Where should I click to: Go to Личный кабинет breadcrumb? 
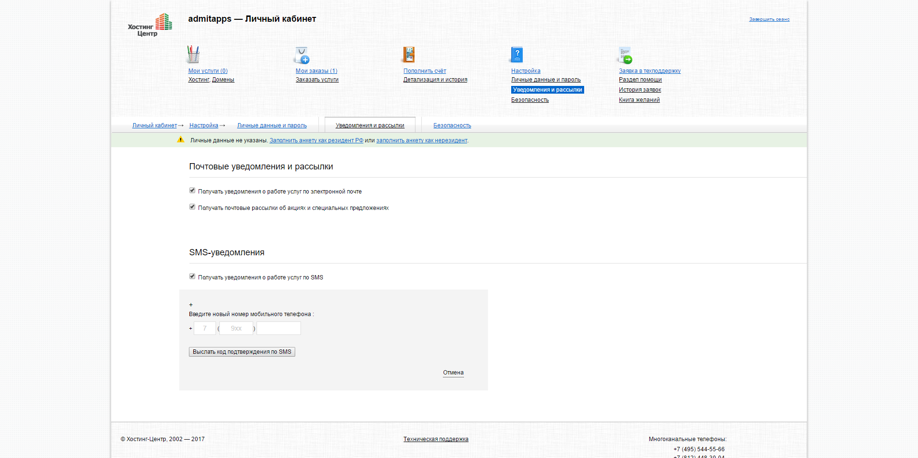155,125
